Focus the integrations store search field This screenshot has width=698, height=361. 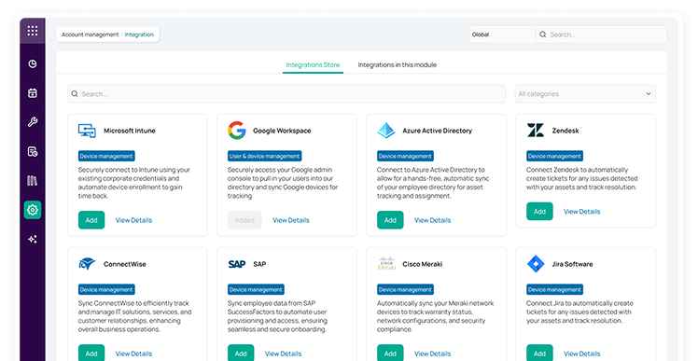click(x=286, y=94)
